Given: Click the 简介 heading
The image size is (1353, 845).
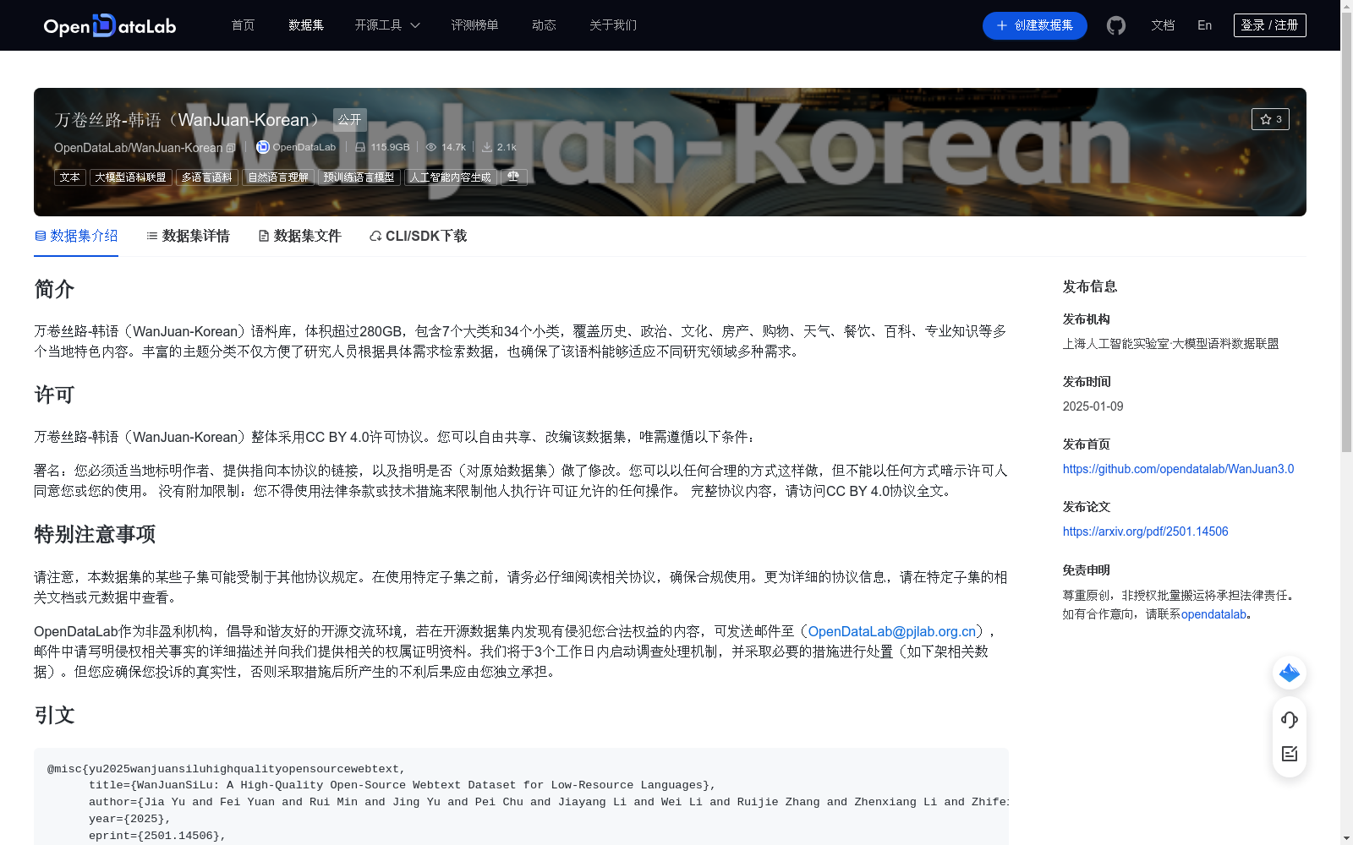Looking at the screenshot, I should pyautogui.click(x=54, y=289).
